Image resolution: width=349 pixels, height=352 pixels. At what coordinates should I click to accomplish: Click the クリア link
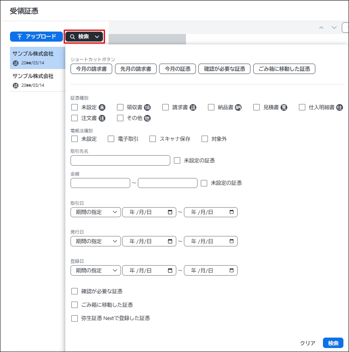coord(308,343)
